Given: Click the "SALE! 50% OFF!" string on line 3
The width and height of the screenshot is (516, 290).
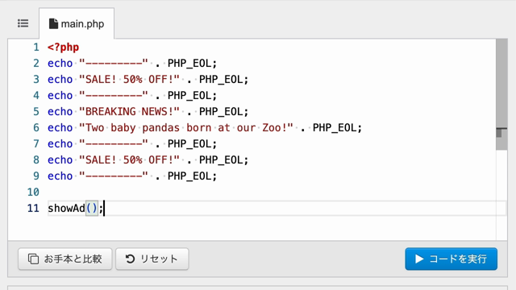Looking at the screenshot, I should point(129,80).
